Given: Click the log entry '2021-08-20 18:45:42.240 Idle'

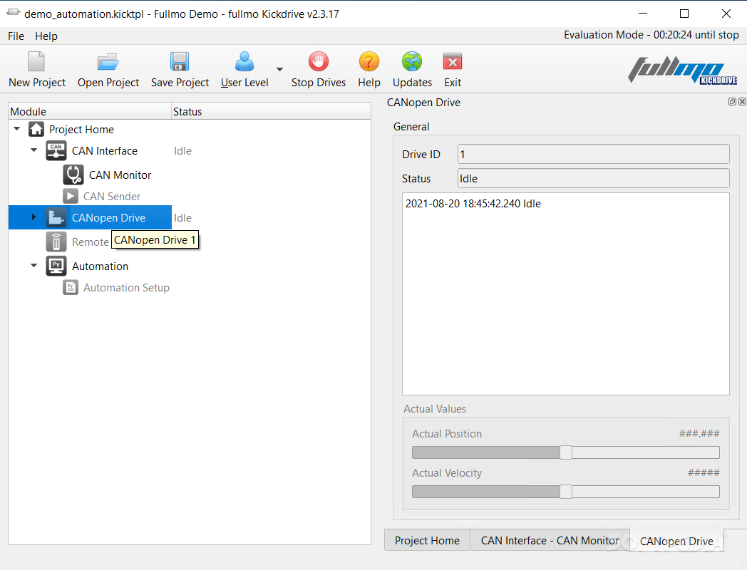Looking at the screenshot, I should coord(473,204).
